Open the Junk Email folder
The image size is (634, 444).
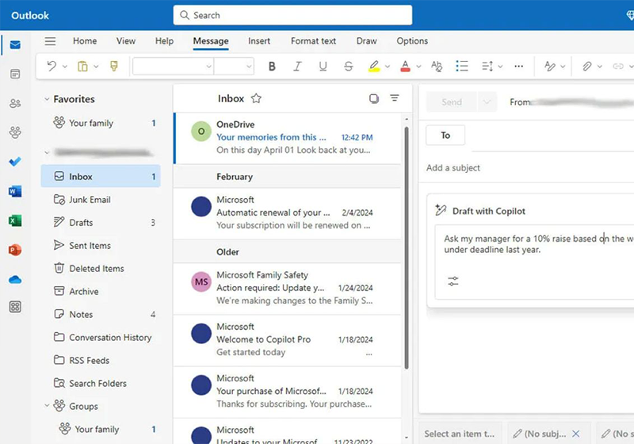point(101,200)
